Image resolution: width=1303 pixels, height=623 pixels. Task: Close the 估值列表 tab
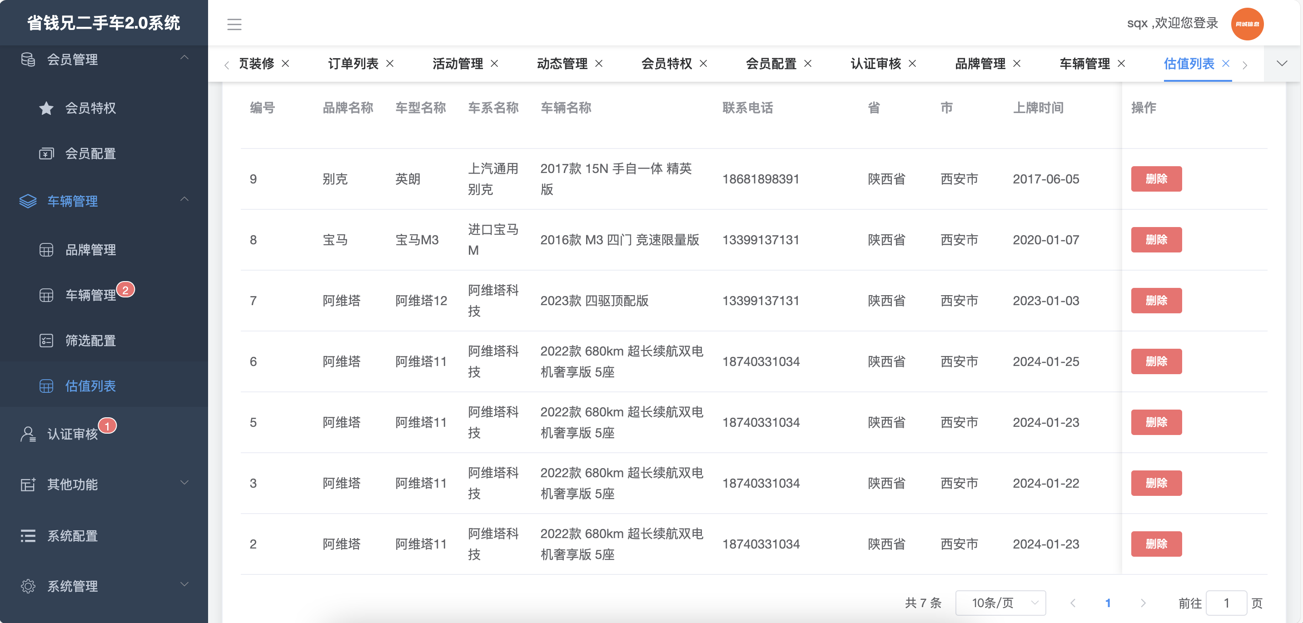(1226, 63)
